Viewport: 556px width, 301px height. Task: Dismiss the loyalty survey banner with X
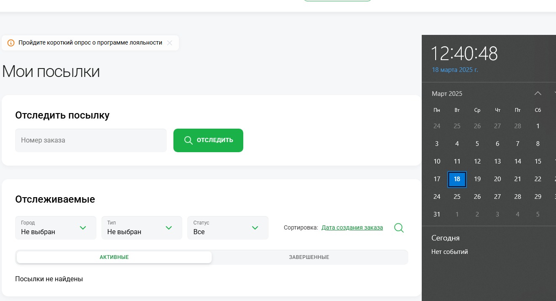170,43
